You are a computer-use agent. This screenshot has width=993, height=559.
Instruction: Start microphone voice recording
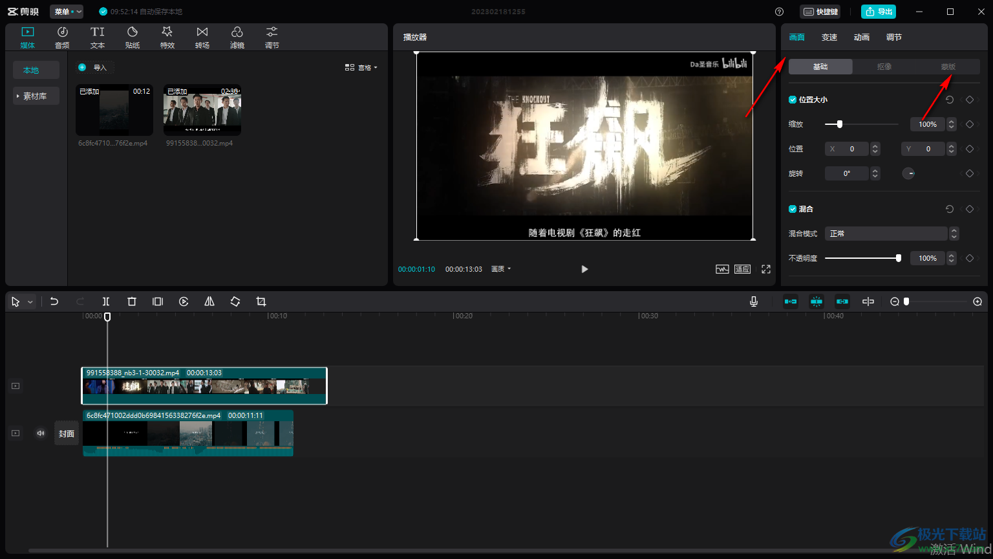point(754,301)
